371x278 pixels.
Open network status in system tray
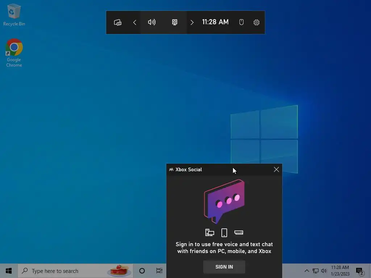pyautogui.click(x=316, y=271)
